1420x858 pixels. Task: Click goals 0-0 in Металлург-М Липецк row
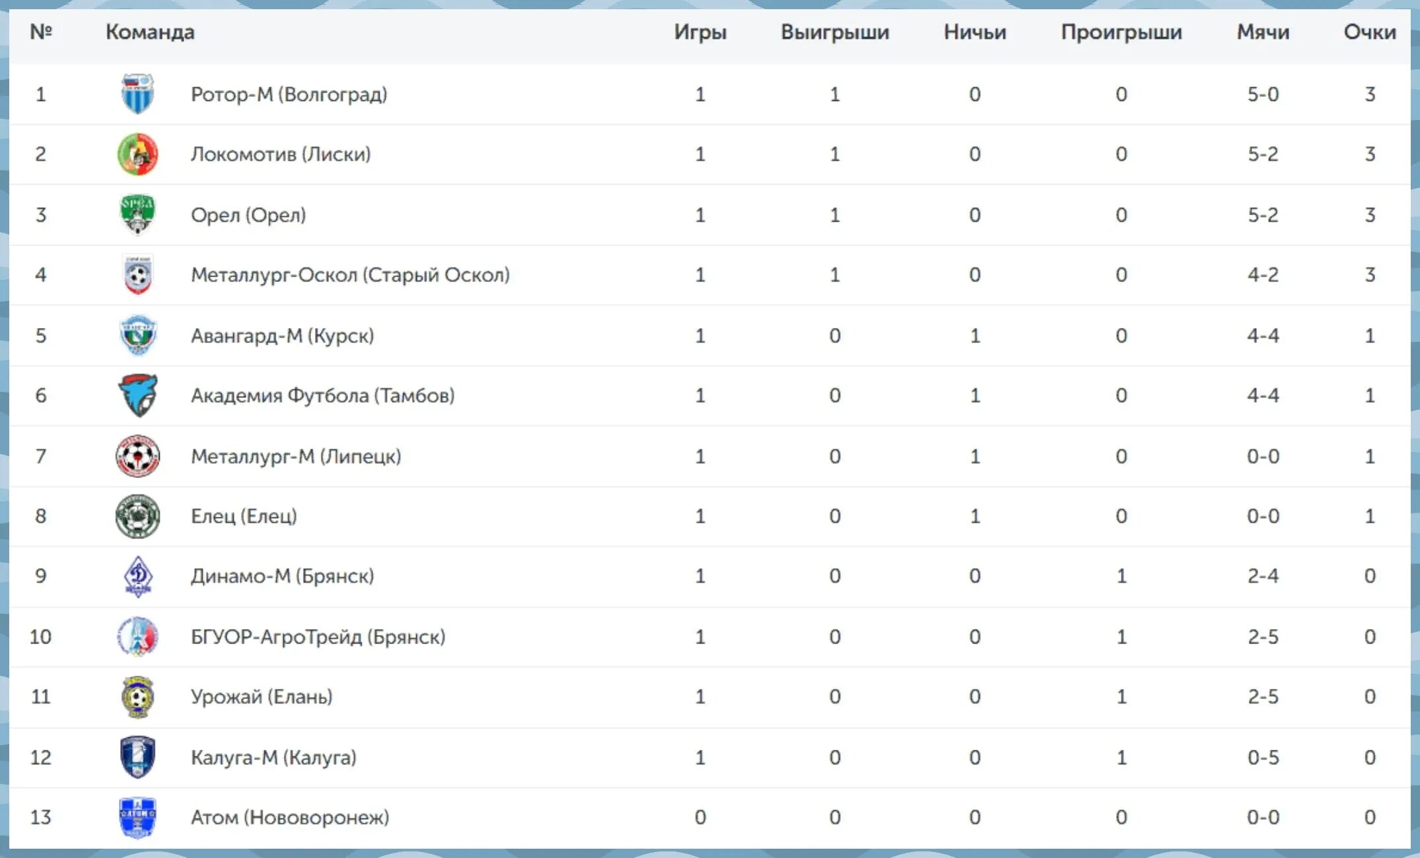pos(1263,456)
